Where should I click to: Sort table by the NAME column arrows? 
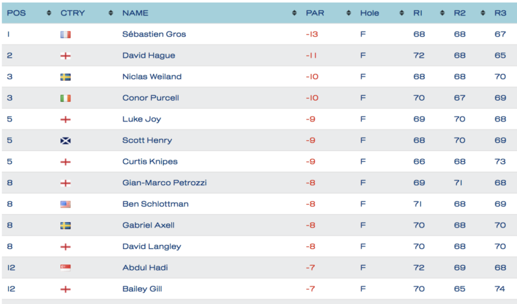pos(294,13)
